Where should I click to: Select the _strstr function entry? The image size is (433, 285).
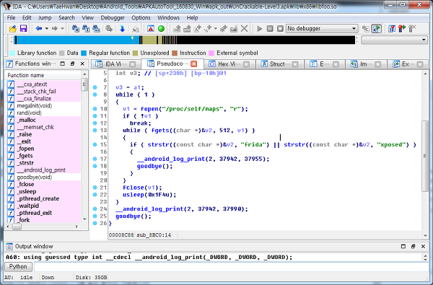click(x=25, y=163)
